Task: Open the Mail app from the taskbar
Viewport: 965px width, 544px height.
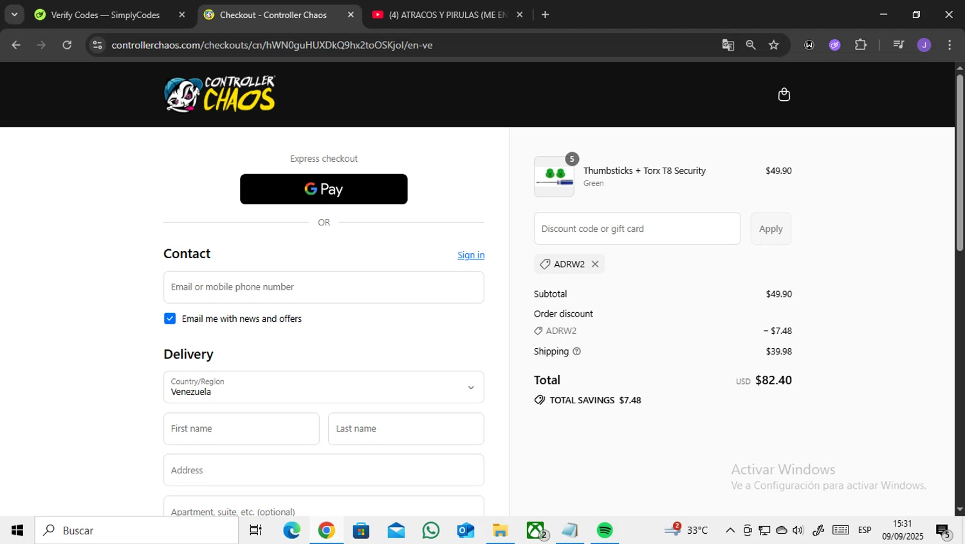Action: coord(396,531)
